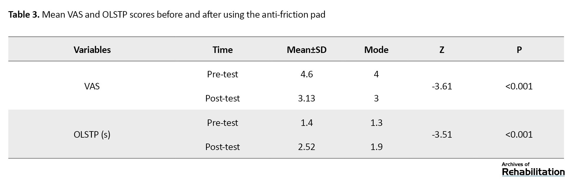Select the OLSTP (s) row label

92,134
